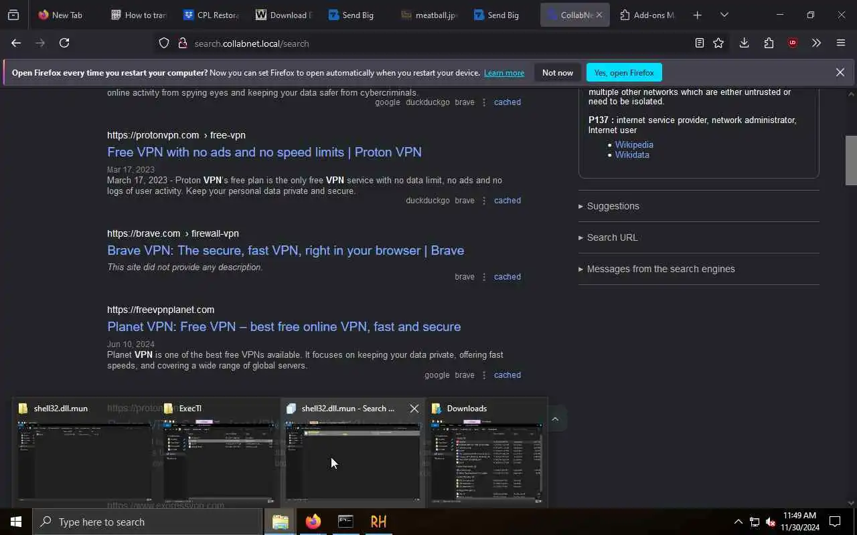Open the clock showing 11:49 AM
Viewport: 857px width, 535px height.
point(799,522)
